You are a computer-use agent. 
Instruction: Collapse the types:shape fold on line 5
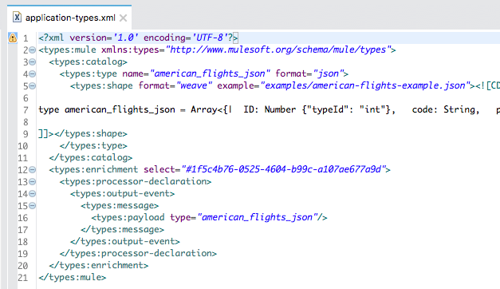[32, 86]
